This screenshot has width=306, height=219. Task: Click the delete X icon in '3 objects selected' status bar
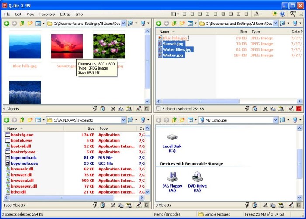click(x=265, y=109)
